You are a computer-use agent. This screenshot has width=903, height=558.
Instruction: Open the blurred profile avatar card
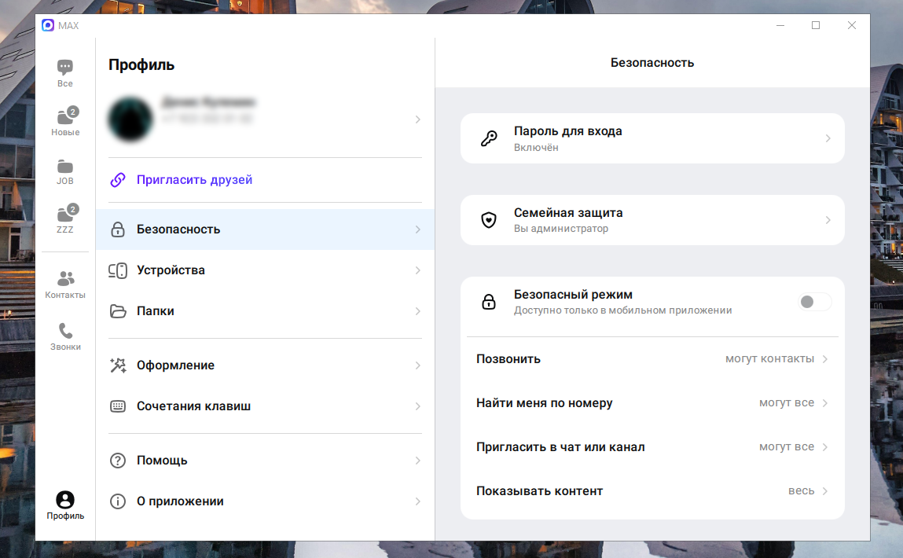coord(264,119)
